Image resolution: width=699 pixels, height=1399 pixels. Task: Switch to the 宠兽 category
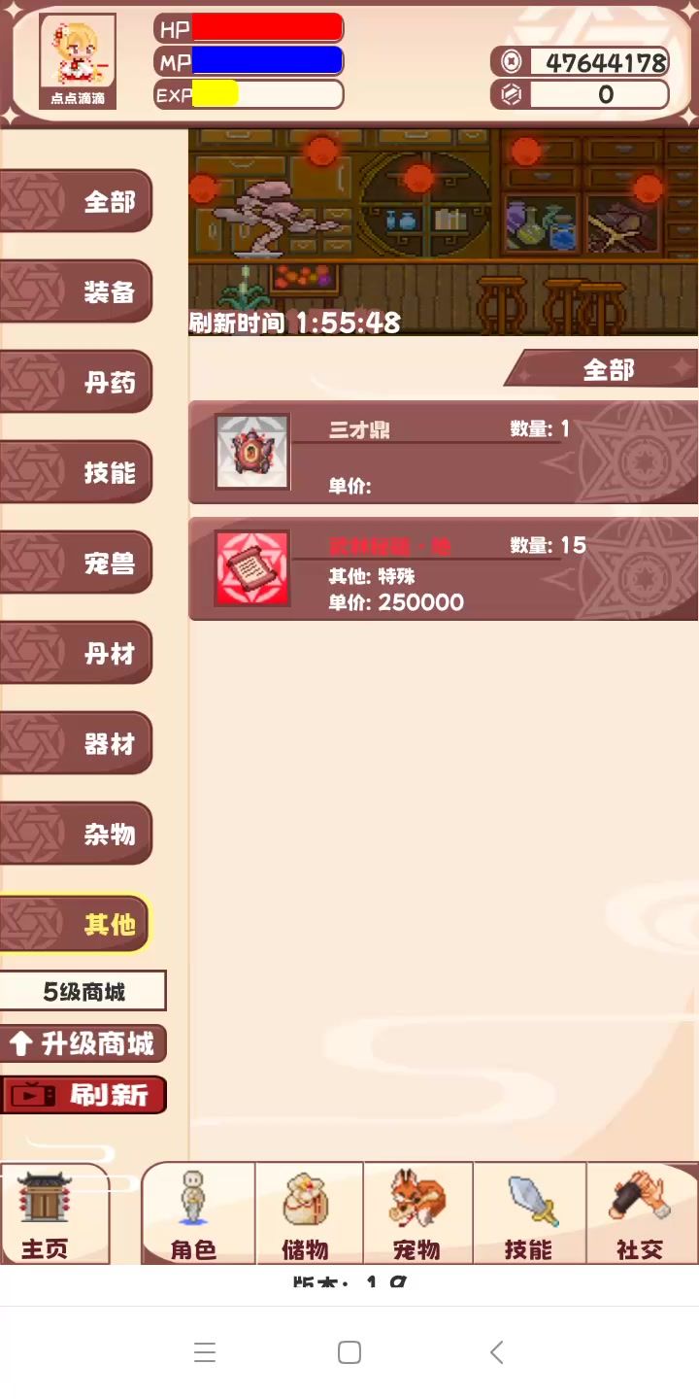[77, 563]
